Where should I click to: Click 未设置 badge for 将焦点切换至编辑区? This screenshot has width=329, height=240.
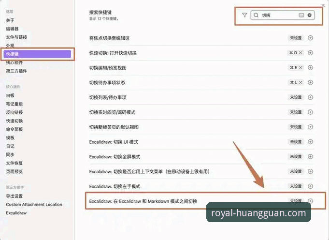tap(296, 38)
